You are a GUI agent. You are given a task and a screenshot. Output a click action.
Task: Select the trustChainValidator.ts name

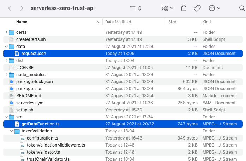pyautogui.click(x=48, y=159)
